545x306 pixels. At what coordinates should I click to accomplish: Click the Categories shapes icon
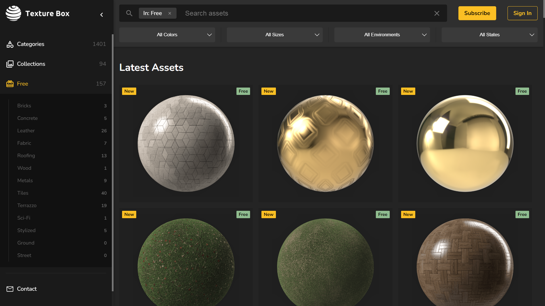pos(10,44)
